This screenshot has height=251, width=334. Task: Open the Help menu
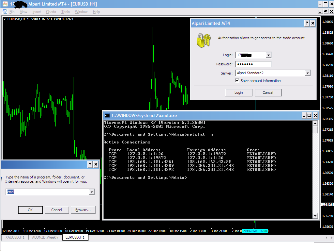96,12
